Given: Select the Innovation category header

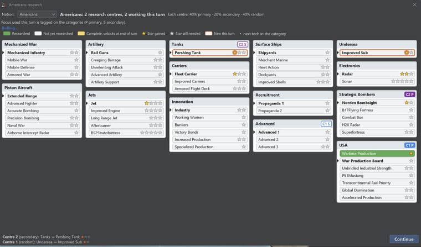Looking at the screenshot, I should coord(209,102).
